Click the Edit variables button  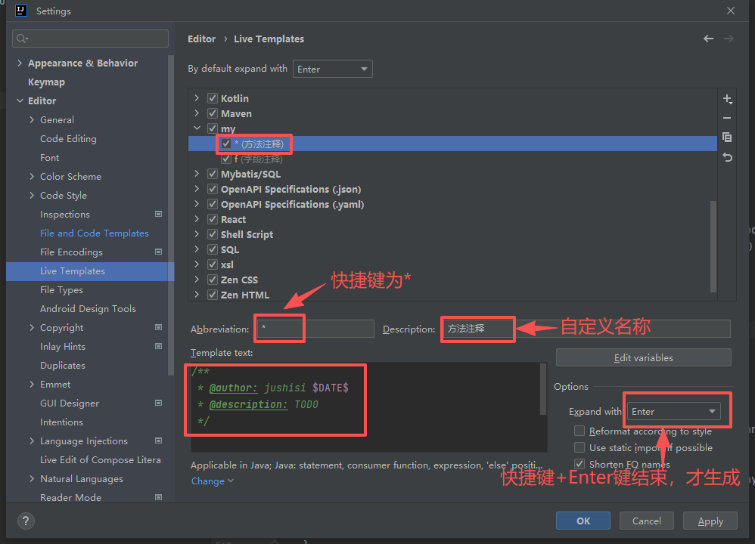pos(643,357)
